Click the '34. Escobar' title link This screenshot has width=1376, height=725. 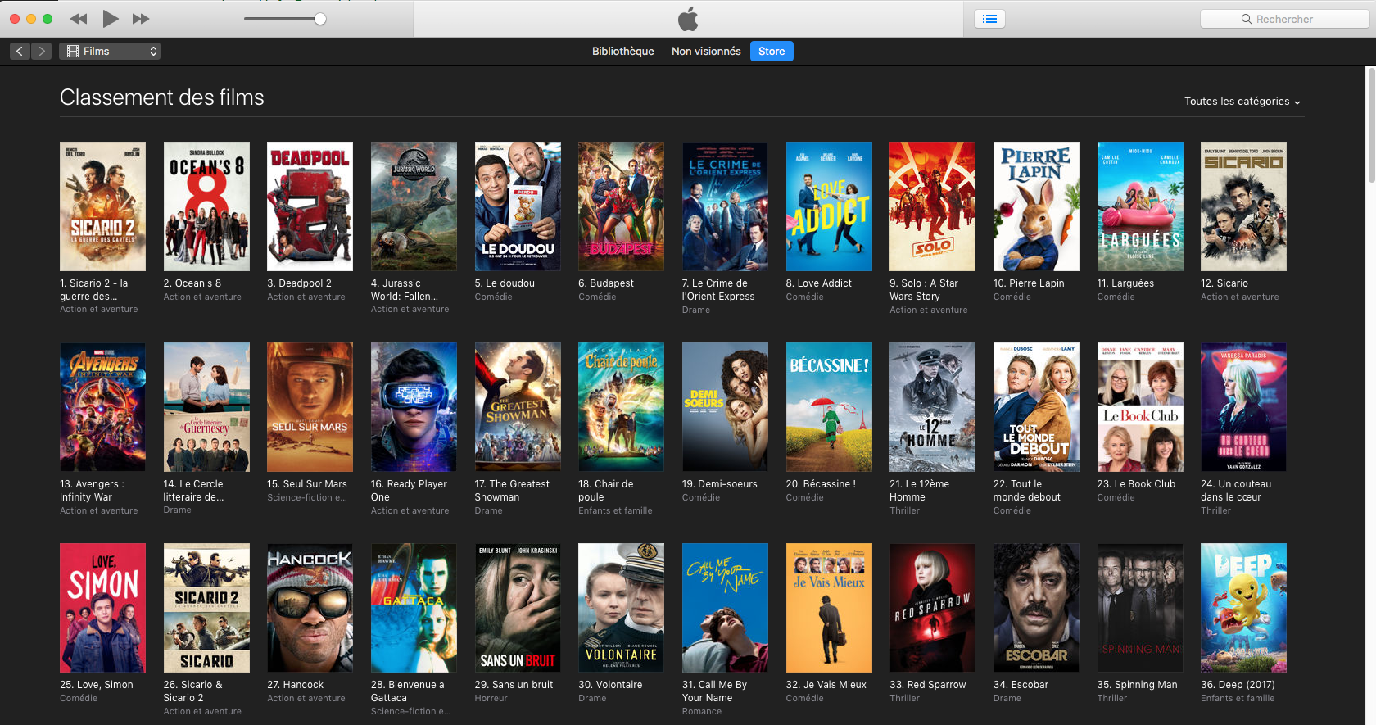coord(1021,685)
